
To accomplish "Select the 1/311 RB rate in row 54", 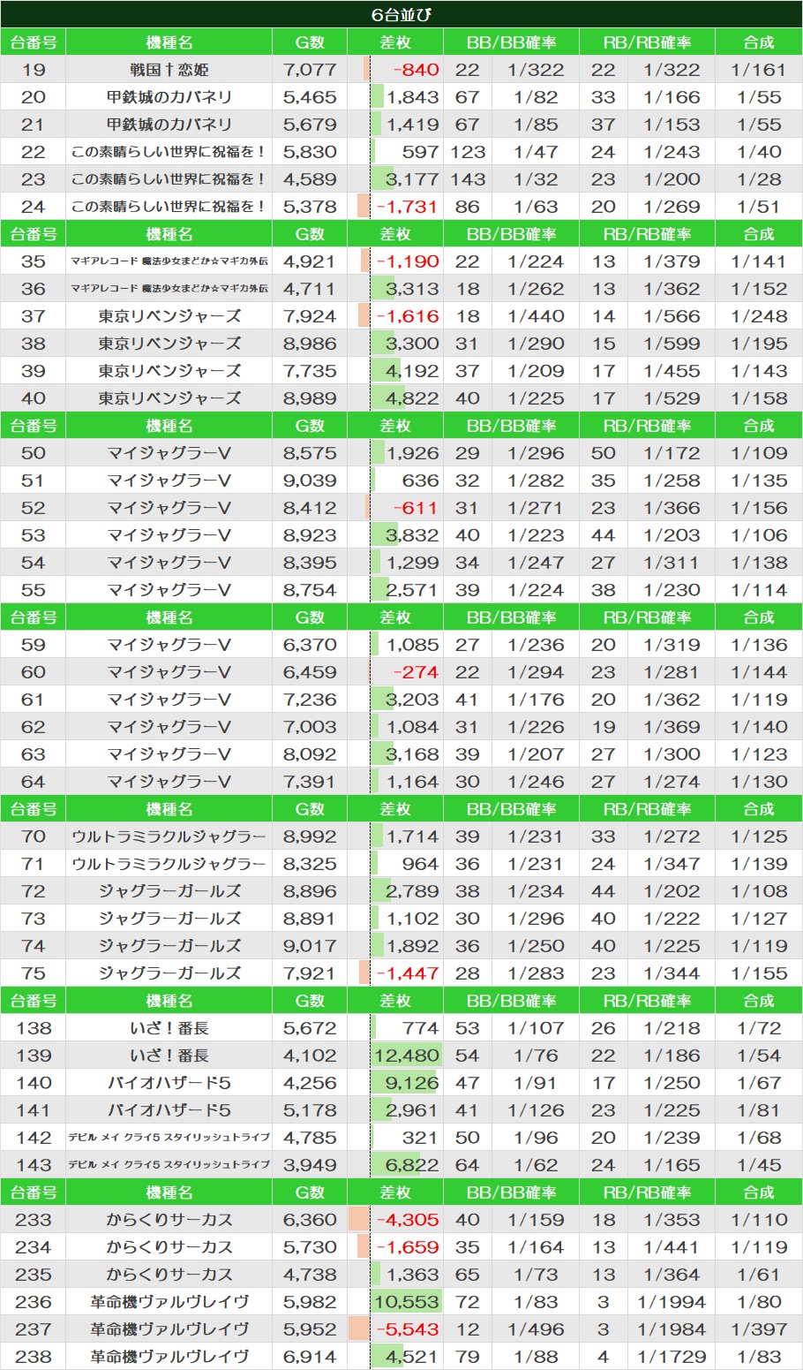I will tap(672, 563).
